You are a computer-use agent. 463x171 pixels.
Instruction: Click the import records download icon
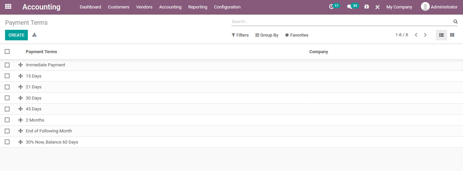click(34, 35)
